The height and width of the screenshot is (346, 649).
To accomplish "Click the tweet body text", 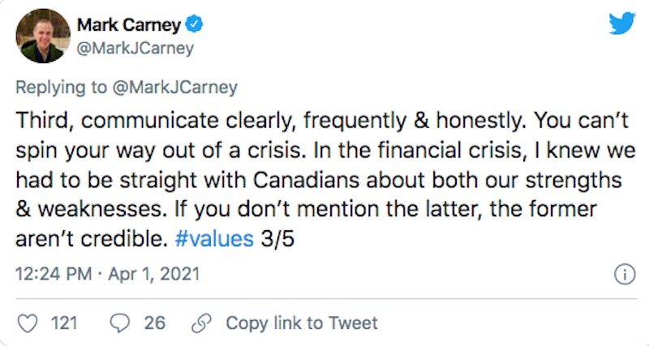I will pyautogui.click(x=325, y=180).
